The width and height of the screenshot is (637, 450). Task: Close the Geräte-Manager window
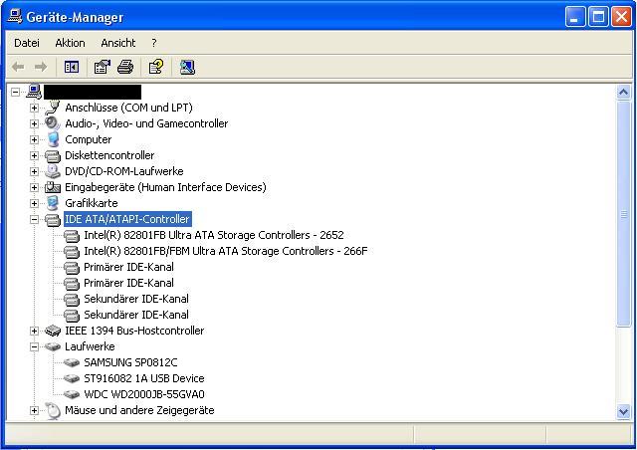pos(621,17)
